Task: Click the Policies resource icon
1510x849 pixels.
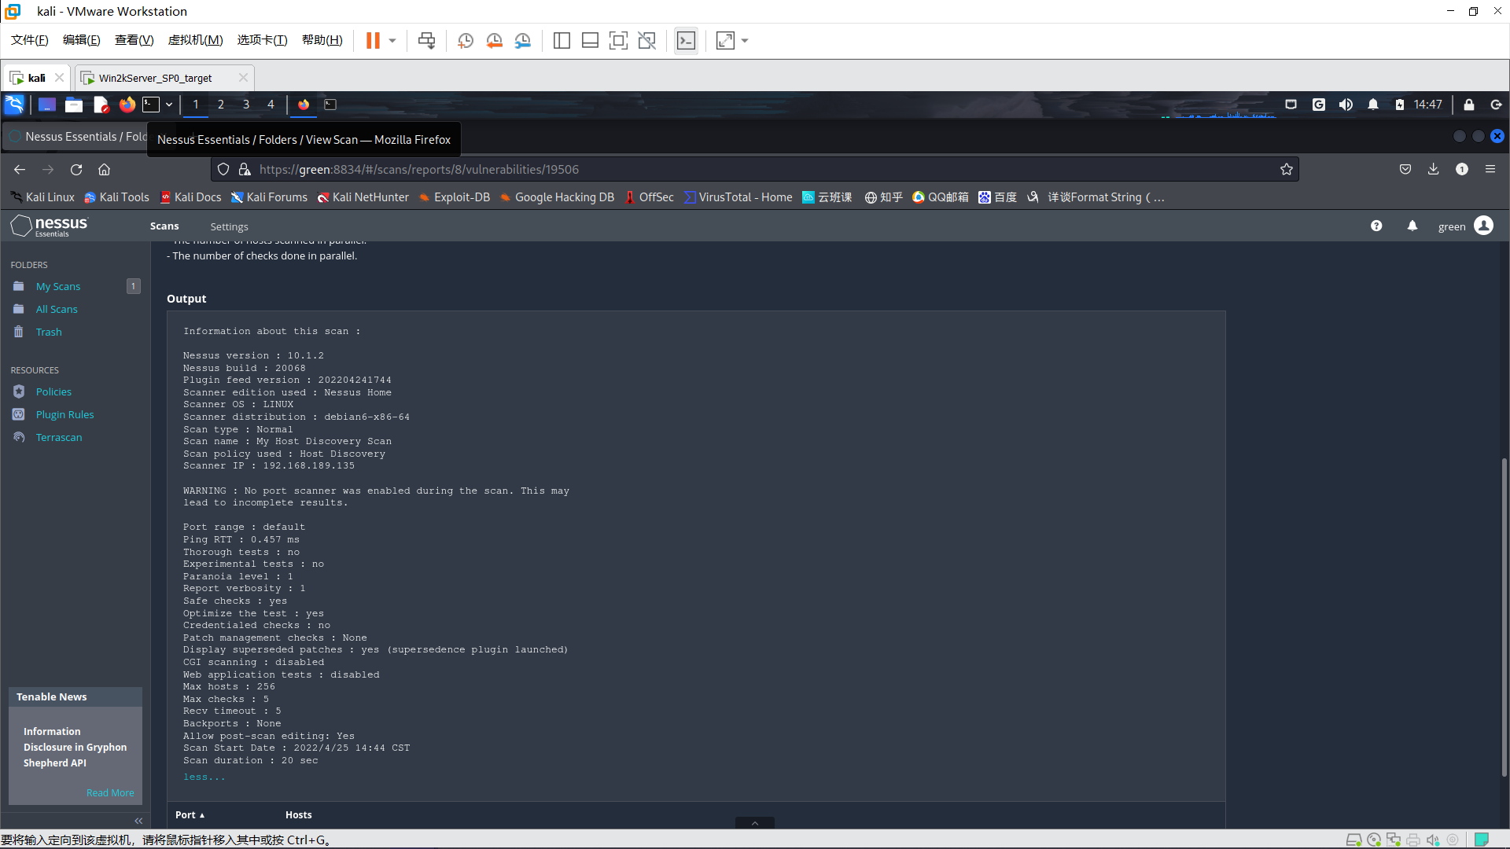Action: (x=19, y=391)
